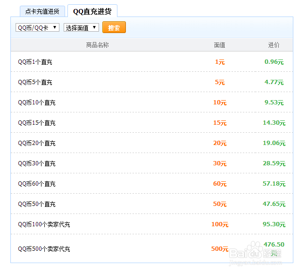
Task: Click the 100元 face value
Action: [x=220, y=224]
